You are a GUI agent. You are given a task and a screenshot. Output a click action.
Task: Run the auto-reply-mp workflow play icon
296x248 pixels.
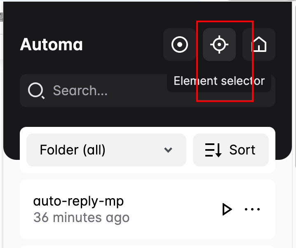pos(226,209)
